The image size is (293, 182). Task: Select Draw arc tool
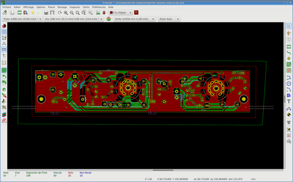pyautogui.click(x=289, y=89)
